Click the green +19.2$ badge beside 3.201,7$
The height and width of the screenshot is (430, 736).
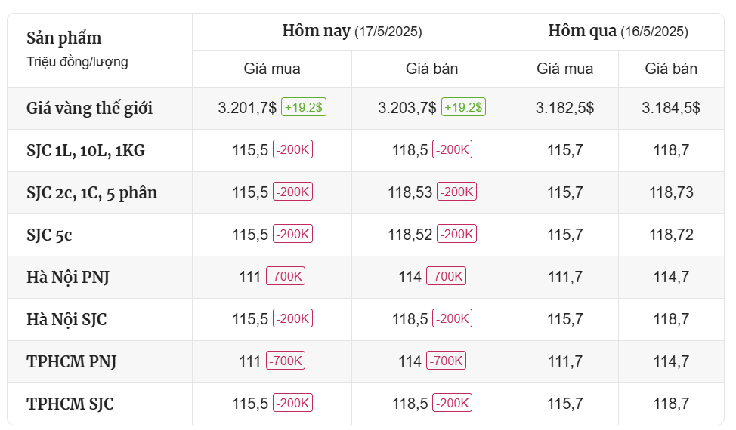(x=304, y=107)
